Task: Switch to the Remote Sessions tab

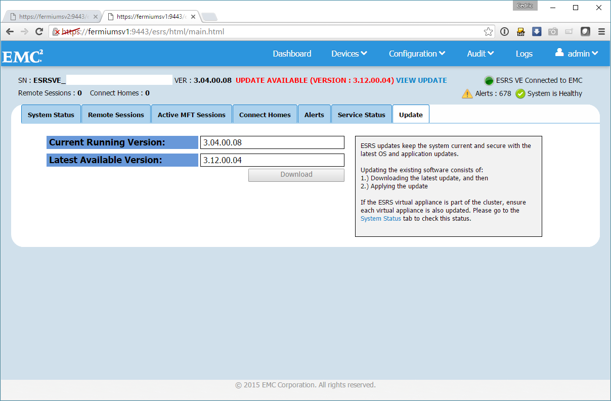Action: [116, 115]
